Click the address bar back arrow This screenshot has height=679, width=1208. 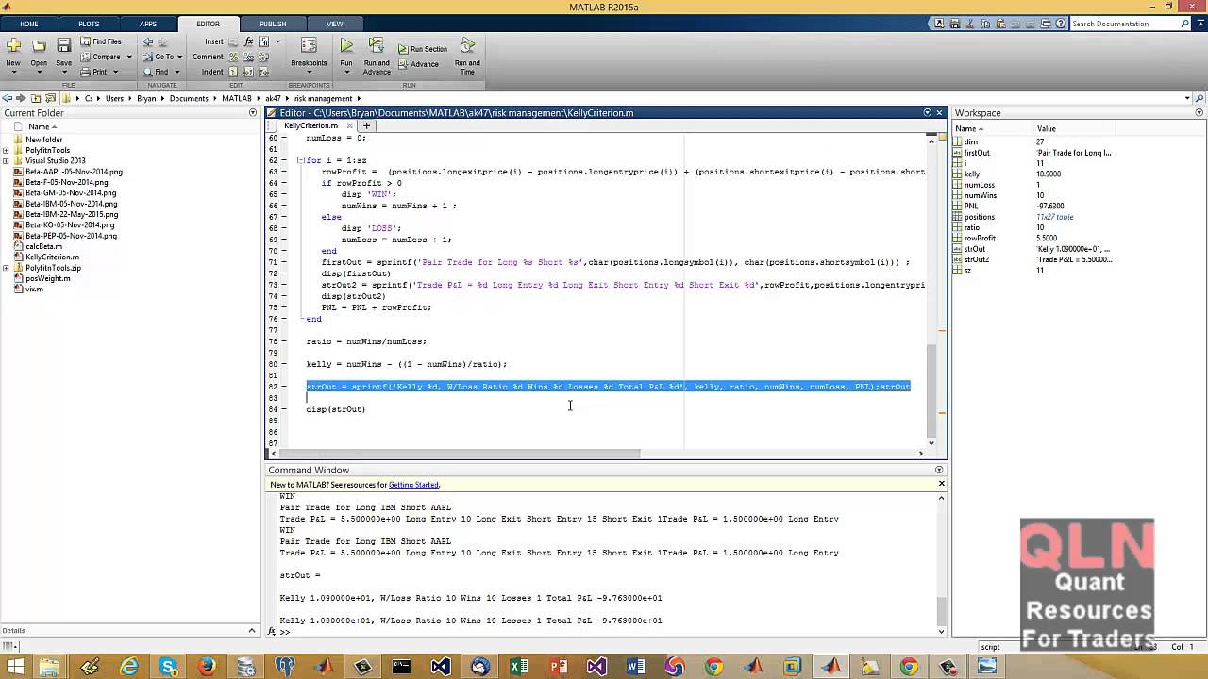point(8,98)
